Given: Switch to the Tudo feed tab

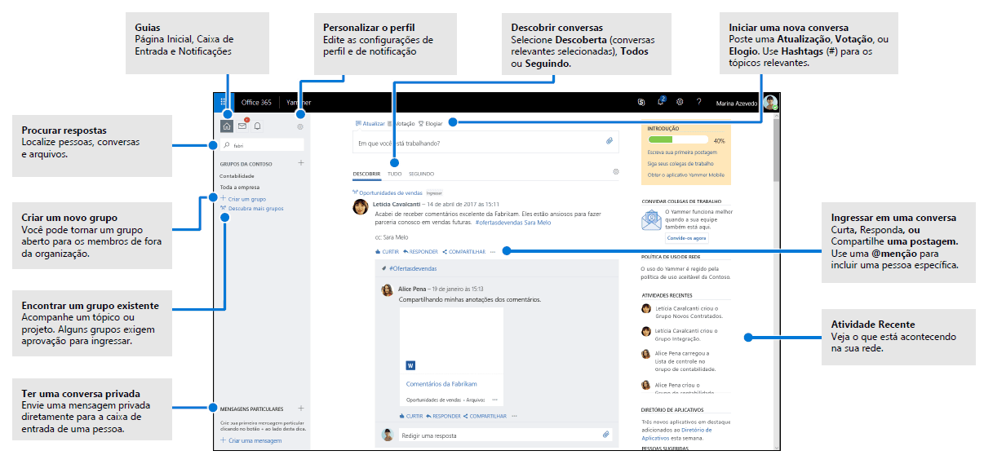Looking at the screenshot, I should click(x=394, y=174).
